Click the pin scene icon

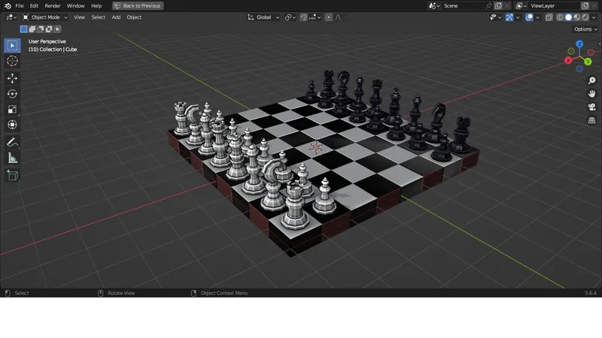[488, 6]
